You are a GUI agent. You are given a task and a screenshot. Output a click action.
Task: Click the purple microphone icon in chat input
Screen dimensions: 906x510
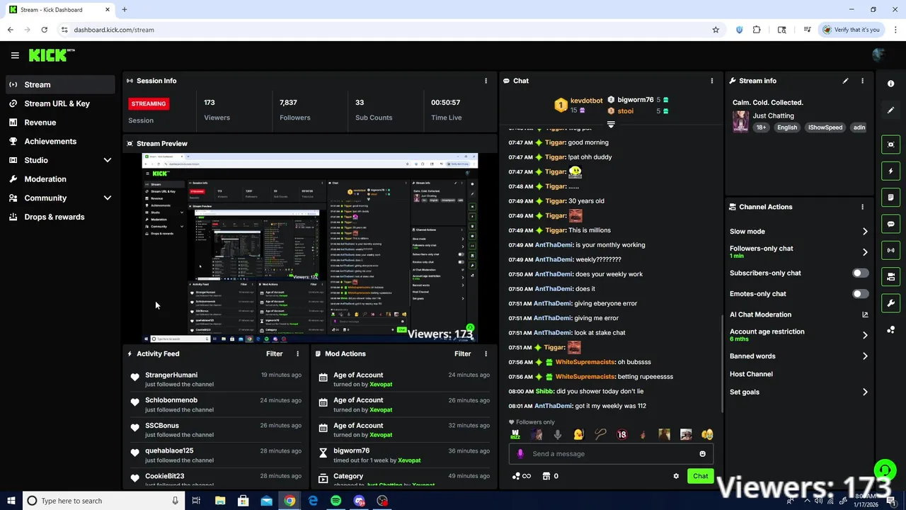click(x=520, y=454)
